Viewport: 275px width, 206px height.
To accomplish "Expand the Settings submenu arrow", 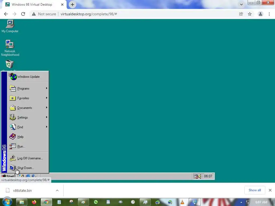I will point(46,117).
